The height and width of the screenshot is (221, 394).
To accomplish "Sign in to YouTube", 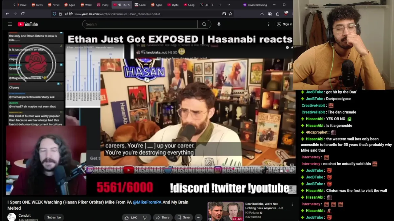I will (284, 24).
